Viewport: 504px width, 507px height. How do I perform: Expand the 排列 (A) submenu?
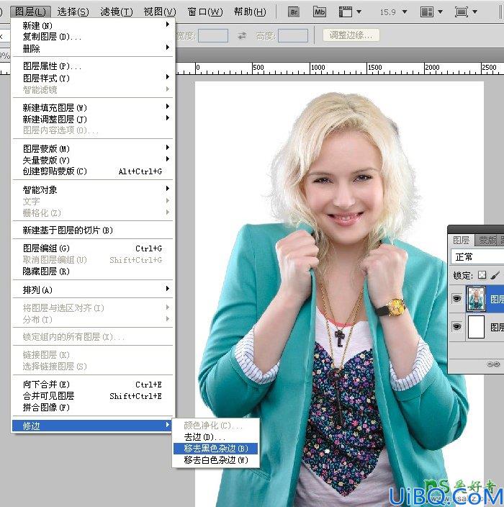tap(92, 290)
